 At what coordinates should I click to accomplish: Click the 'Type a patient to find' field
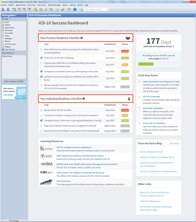tap(95, 9)
